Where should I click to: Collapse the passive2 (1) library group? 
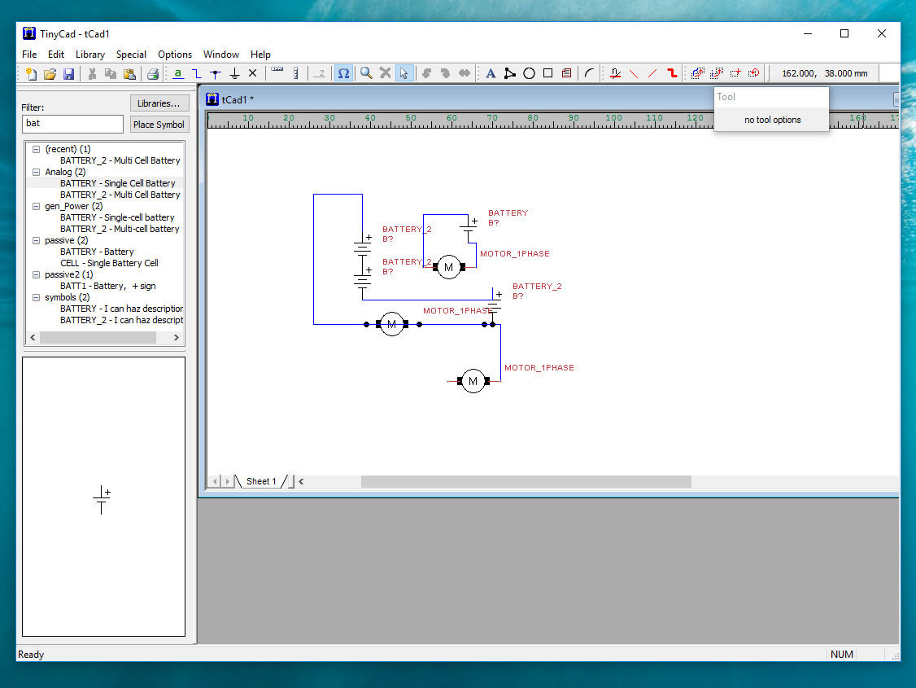37,274
